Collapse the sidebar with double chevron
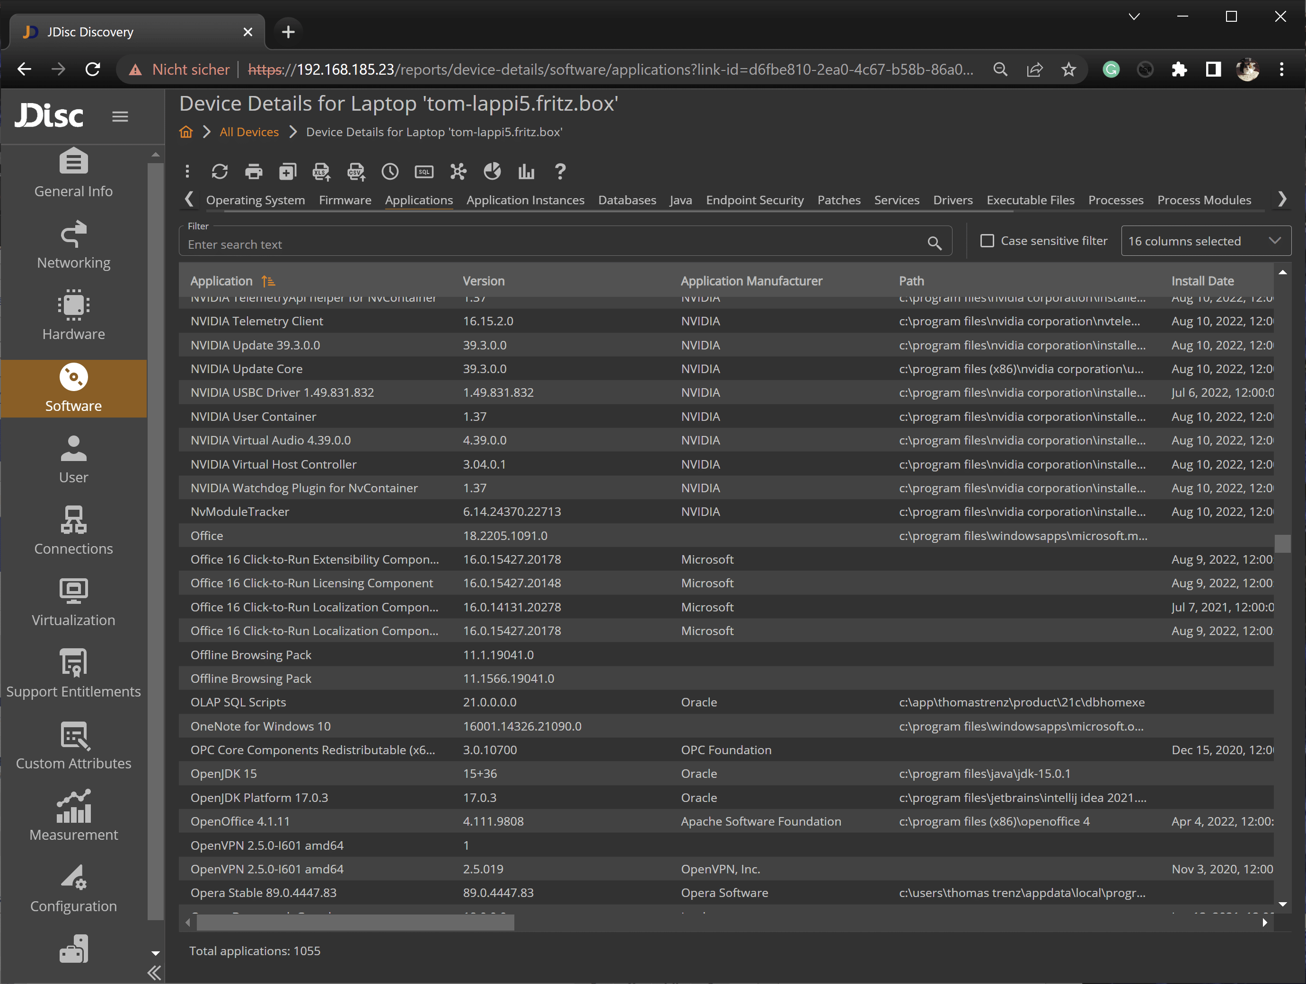Viewport: 1306px width, 984px height. (154, 972)
